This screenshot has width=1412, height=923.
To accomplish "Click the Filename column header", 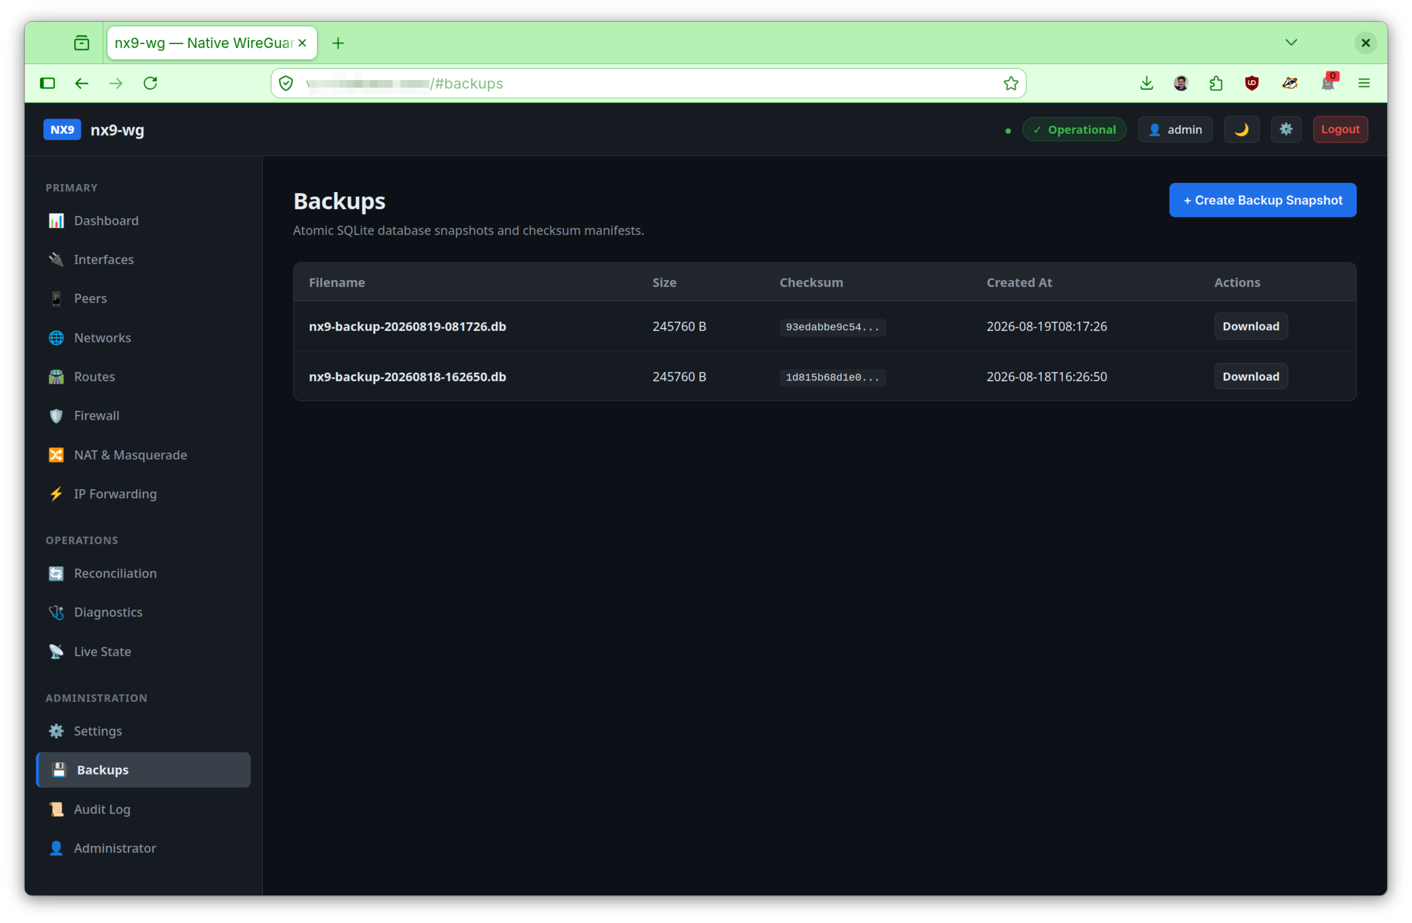I will point(337,282).
